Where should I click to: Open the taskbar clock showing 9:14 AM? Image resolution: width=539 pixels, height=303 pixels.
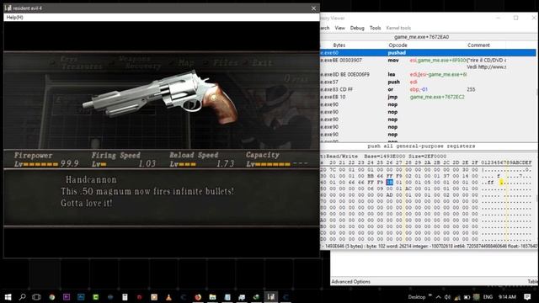coord(507,297)
